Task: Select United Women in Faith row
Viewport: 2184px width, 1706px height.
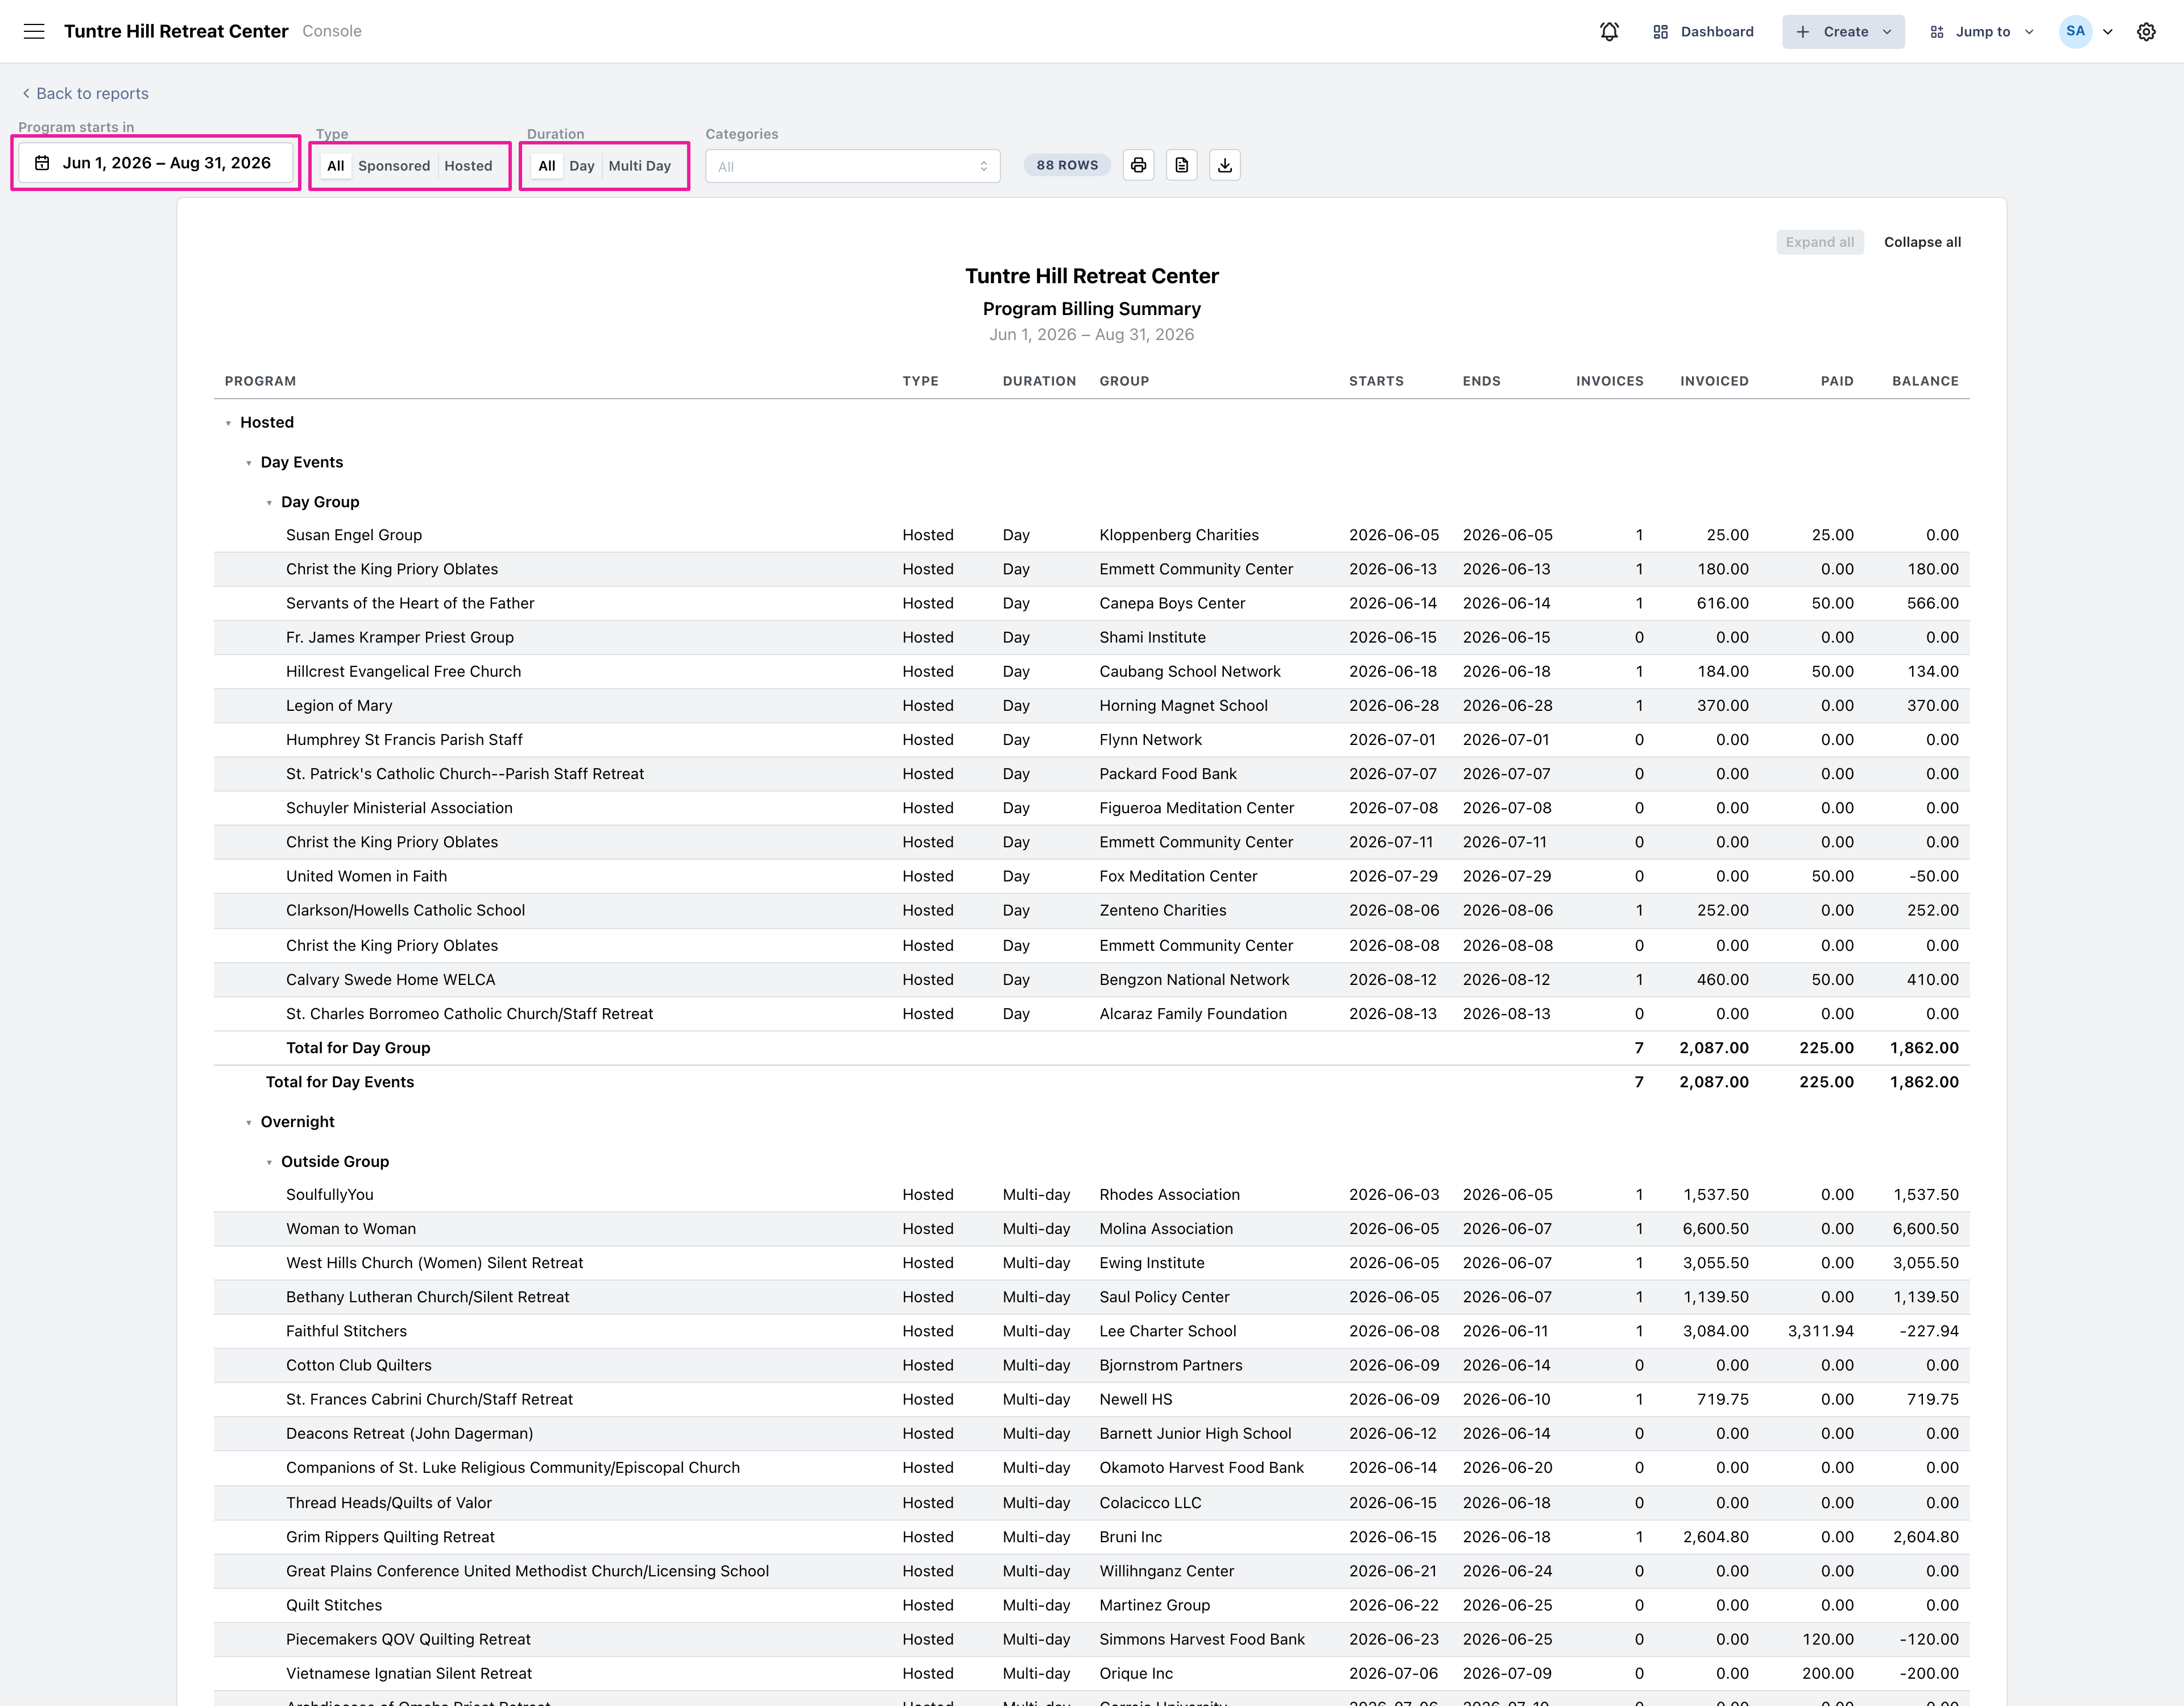Action: tap(1091, 876)
